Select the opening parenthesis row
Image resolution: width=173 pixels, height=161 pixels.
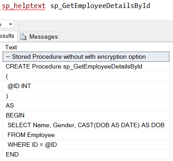pyautogui.click(x=86, y=76)
